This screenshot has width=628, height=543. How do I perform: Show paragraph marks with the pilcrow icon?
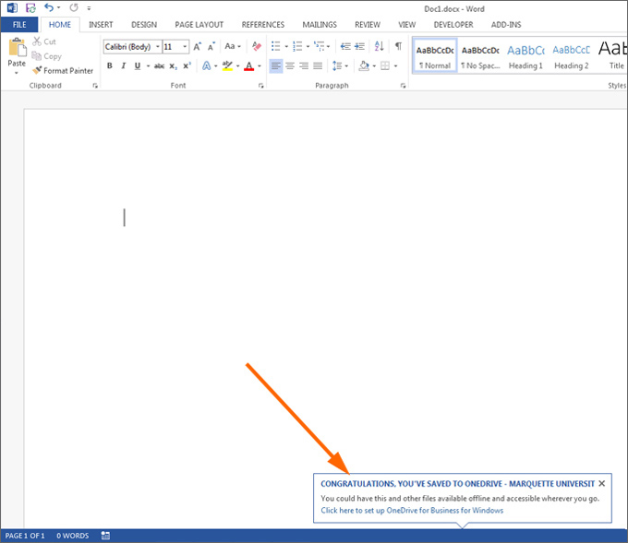click(x=398, y=46)
